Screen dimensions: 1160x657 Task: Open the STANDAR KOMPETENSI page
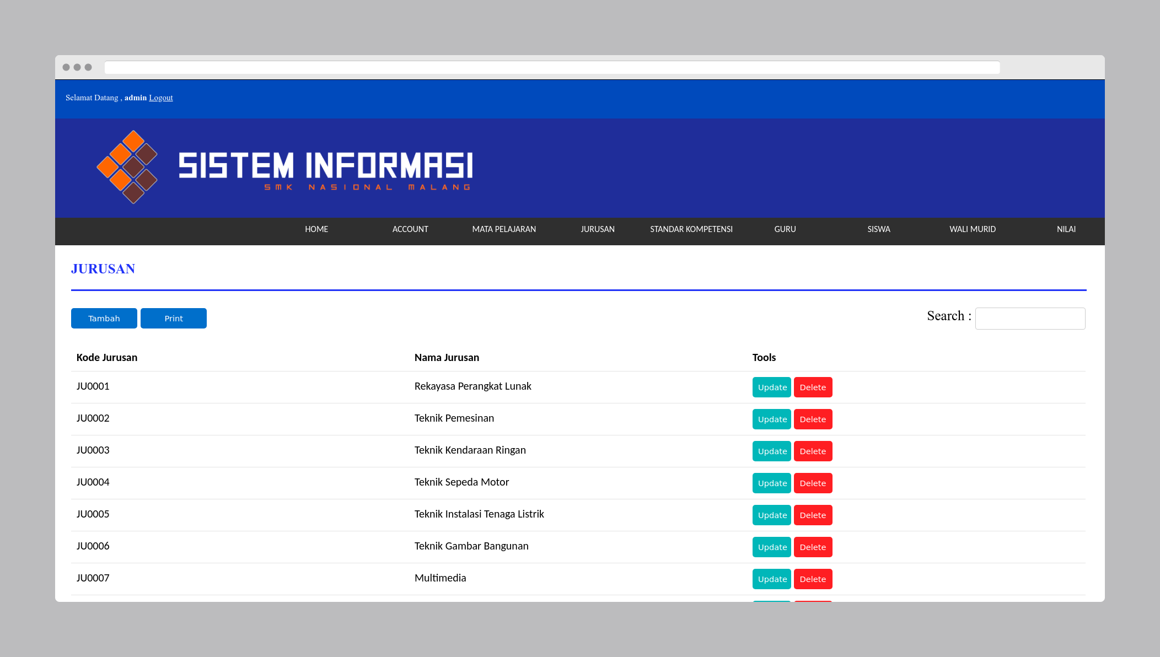tap(691, 229)
